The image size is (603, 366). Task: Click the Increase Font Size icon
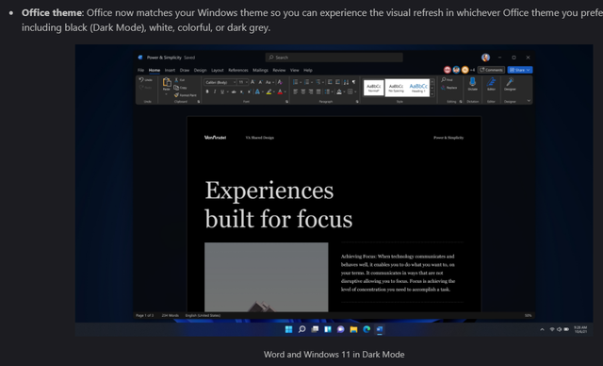(x=253, y=82)
